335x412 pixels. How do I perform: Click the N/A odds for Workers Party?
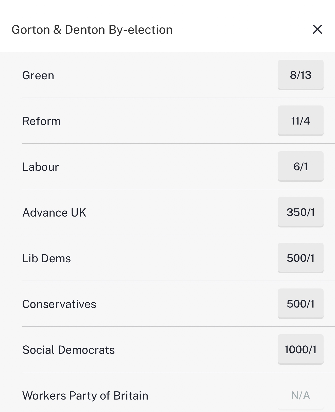[300, 395]
